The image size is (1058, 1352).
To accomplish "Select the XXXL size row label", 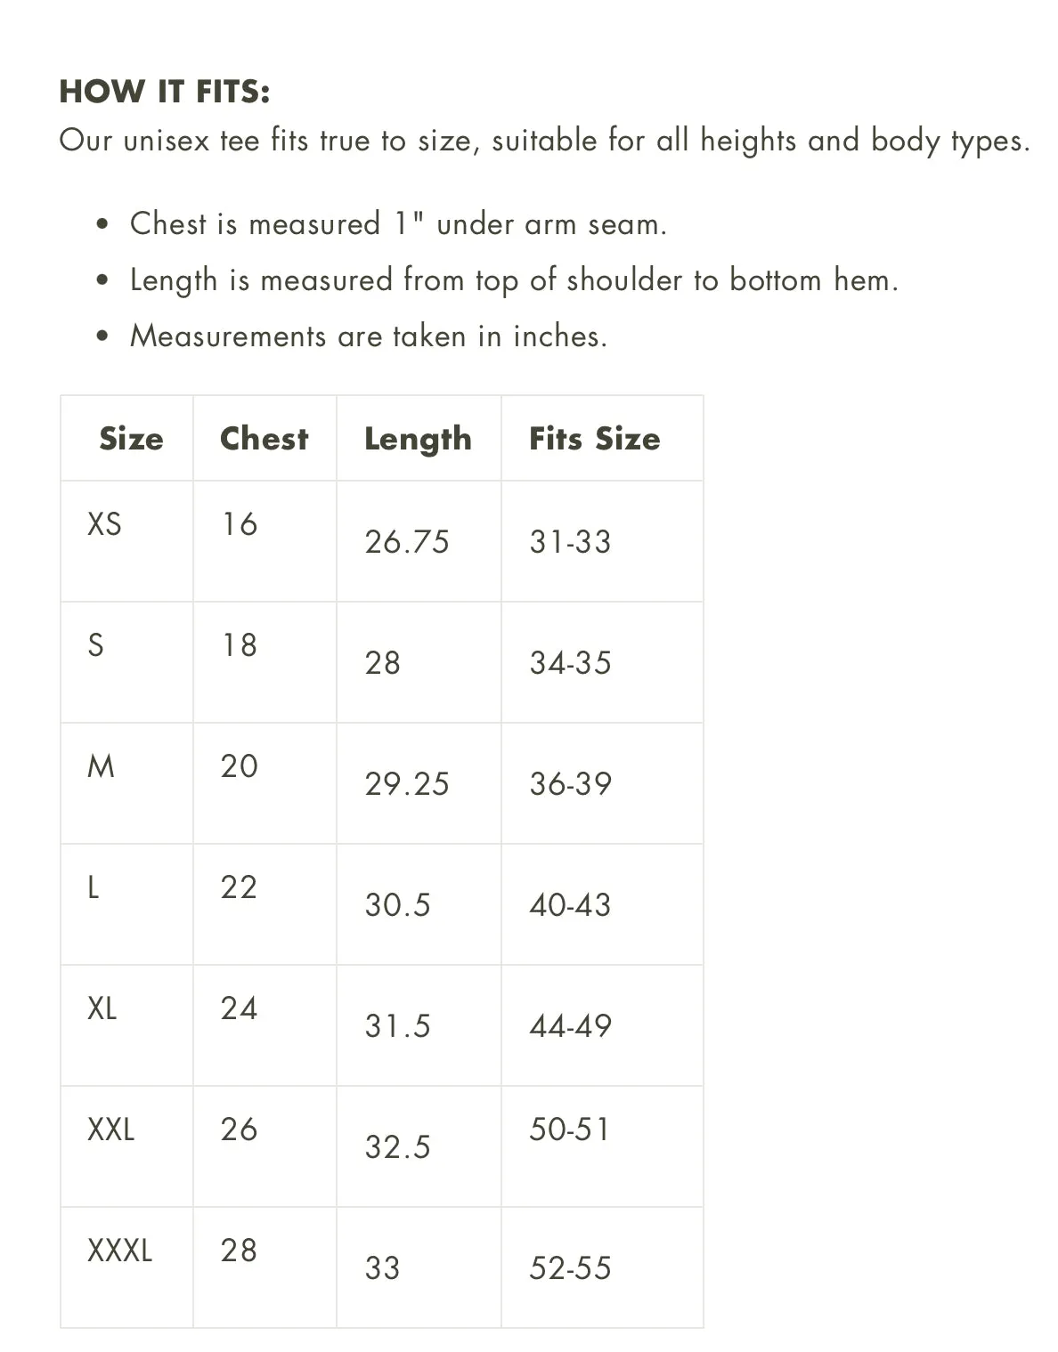I will click(119, 1250).
